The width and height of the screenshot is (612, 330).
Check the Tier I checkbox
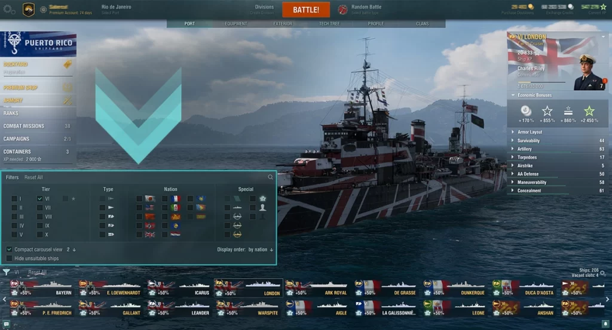pyautogui.click(x=14, y=199)
